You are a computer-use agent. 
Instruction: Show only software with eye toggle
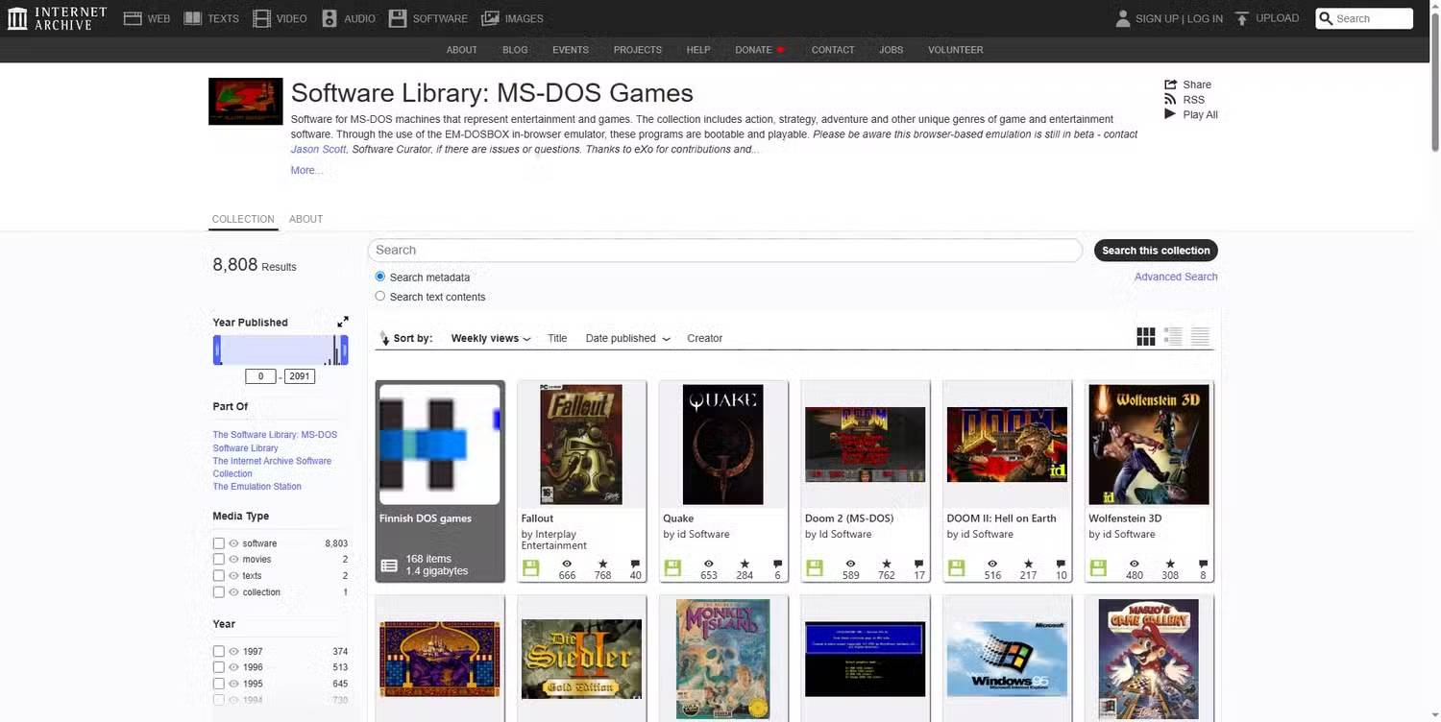tap(233, 543)
